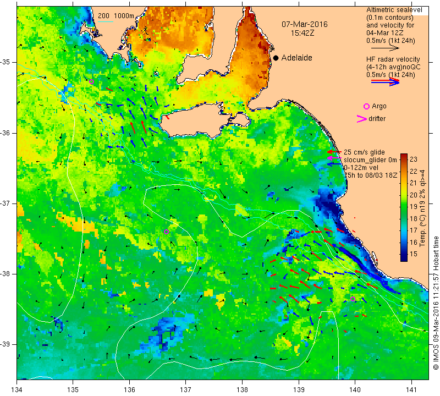The width and height of the screenshot is (440, 396).
Task: Click the '200 1000m' isobath legend text
Action: pos(116,16)
